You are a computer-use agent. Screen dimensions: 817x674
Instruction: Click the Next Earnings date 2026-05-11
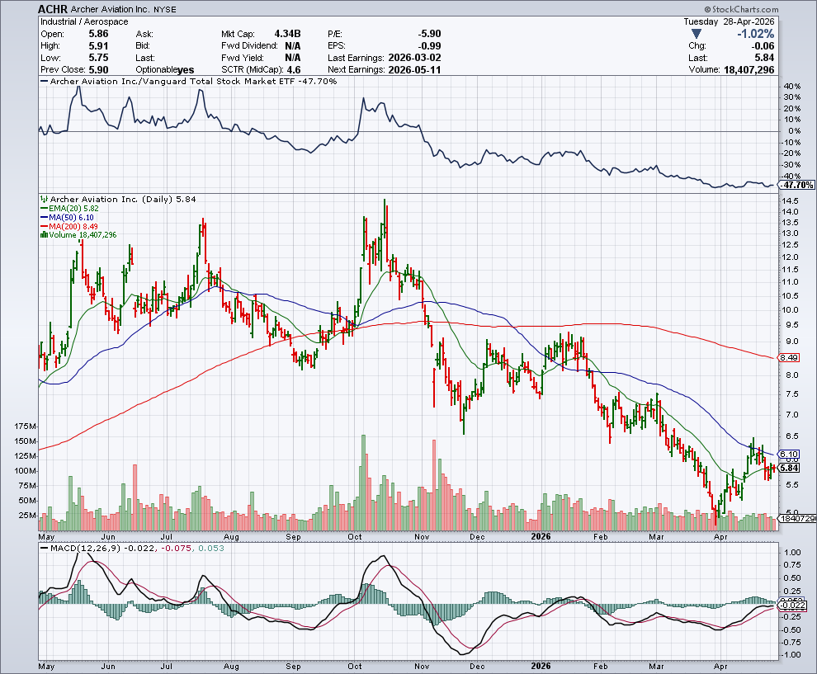point(415,70)
